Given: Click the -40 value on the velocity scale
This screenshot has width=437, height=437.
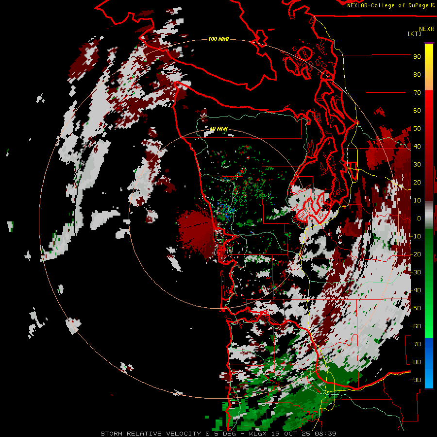Looking at the screenshot, I should [x=415, y=290].
